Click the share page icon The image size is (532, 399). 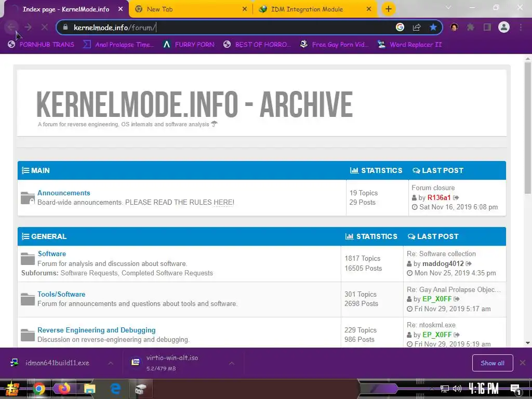417,27
